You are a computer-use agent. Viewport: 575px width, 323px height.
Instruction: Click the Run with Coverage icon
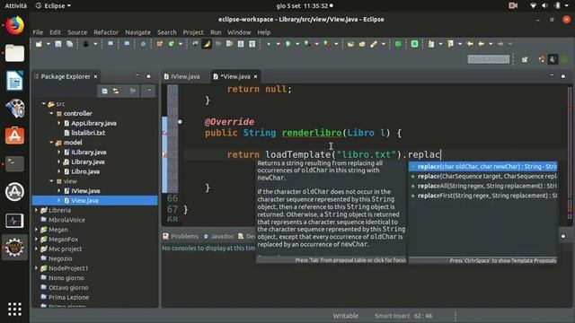307,44
